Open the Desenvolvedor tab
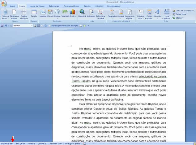Screen dimensions: 196x145 pos(113,6)
